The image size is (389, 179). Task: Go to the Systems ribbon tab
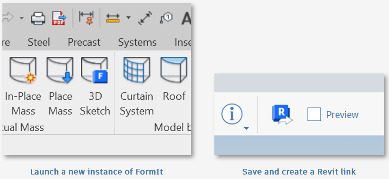pyautogui.click(x=137, y=42)
